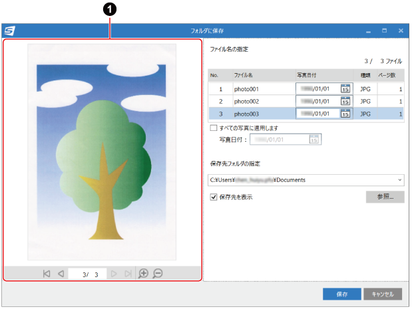This screenshot has height=317, width=412.
Task: Open calendar in 写真日付 field below checkbox
Action: (x=314, y=140)
